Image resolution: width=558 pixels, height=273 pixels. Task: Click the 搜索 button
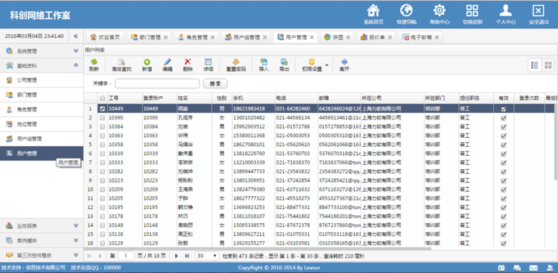coord(215,84)
